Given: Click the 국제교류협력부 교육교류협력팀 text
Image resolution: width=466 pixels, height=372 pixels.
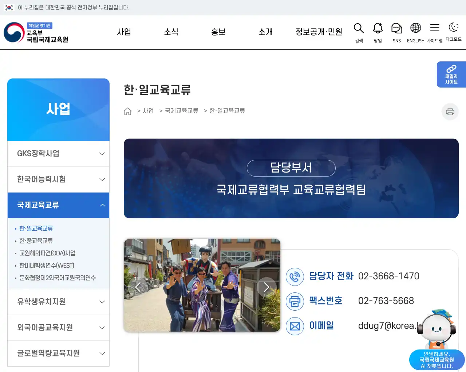Looking at the screenshot, I should [x=291, y=190].
